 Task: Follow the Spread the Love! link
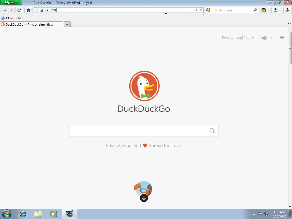pyautogui.click(x=165, y=146)
